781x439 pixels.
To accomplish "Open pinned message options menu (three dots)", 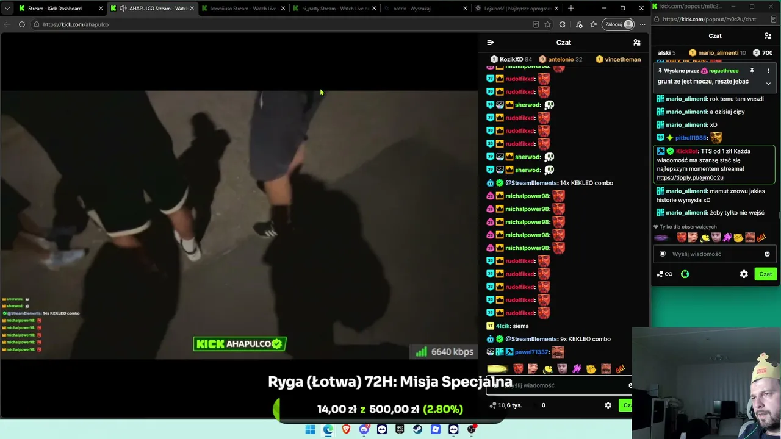I will (x=768, y=71).
